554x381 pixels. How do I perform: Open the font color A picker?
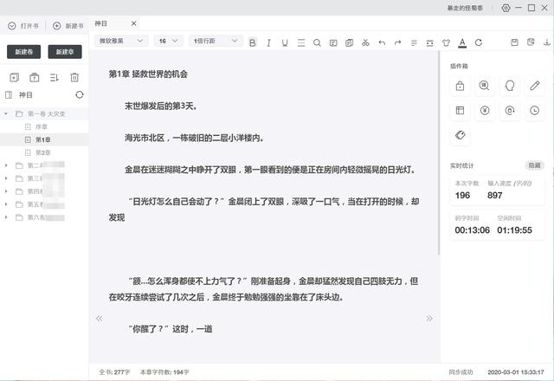[x=462, y=42]
